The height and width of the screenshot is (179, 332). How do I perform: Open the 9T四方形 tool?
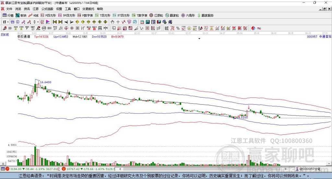[121, 16]
